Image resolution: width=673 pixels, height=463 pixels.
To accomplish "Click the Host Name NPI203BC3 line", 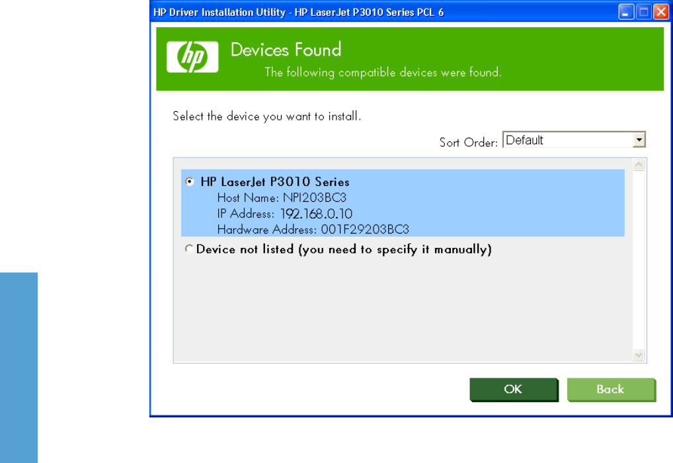I will click(x=282, y=198).
